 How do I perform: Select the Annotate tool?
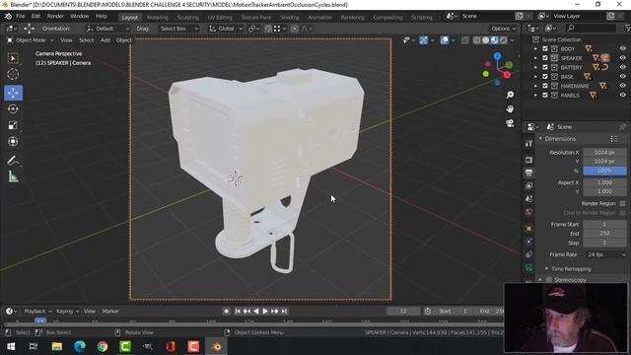tap(13, 160)
